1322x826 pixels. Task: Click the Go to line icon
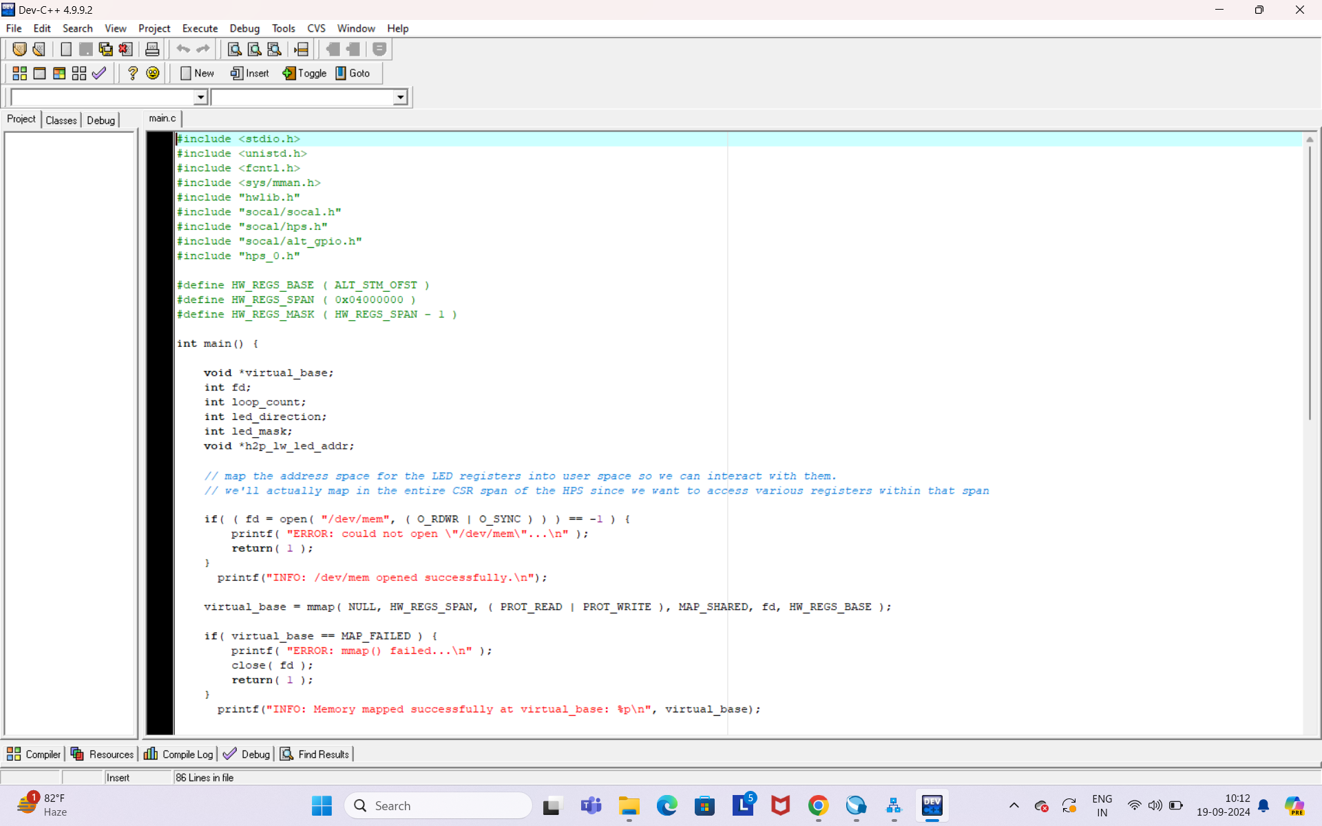tap(301, 49)
